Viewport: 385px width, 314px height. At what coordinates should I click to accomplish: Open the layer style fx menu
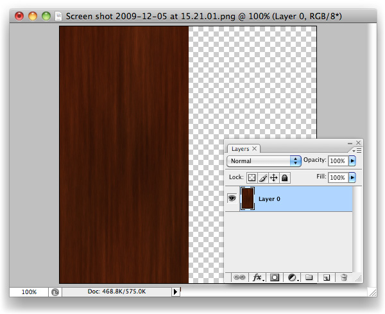pyautogui.click(x=257, y=277)
